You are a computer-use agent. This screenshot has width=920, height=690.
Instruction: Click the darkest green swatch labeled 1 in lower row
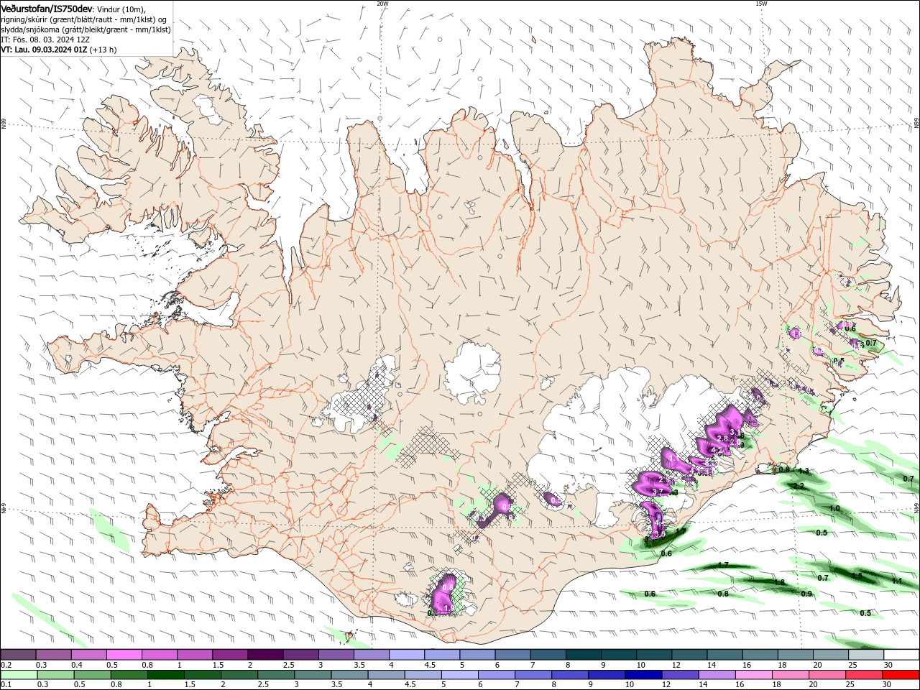tap(166, 675)
